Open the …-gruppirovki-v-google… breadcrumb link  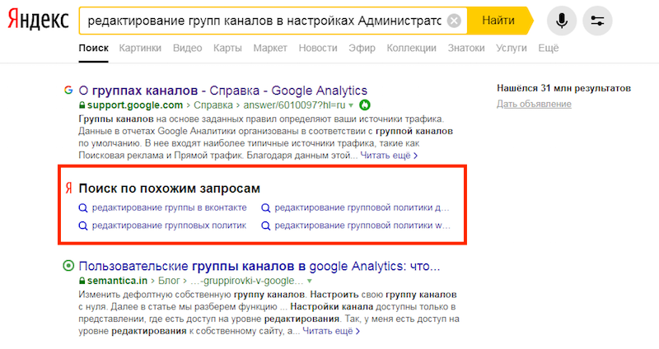246,281
